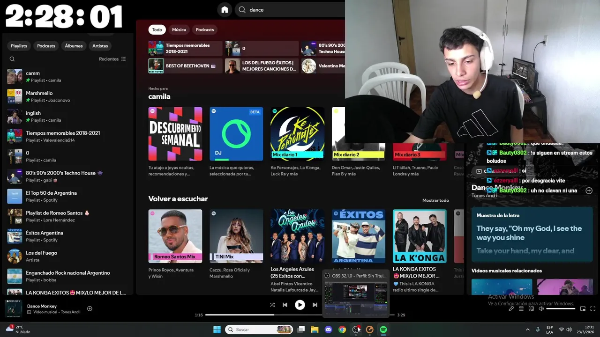Toggle the Playlists library filter chip

click(19, 46)
